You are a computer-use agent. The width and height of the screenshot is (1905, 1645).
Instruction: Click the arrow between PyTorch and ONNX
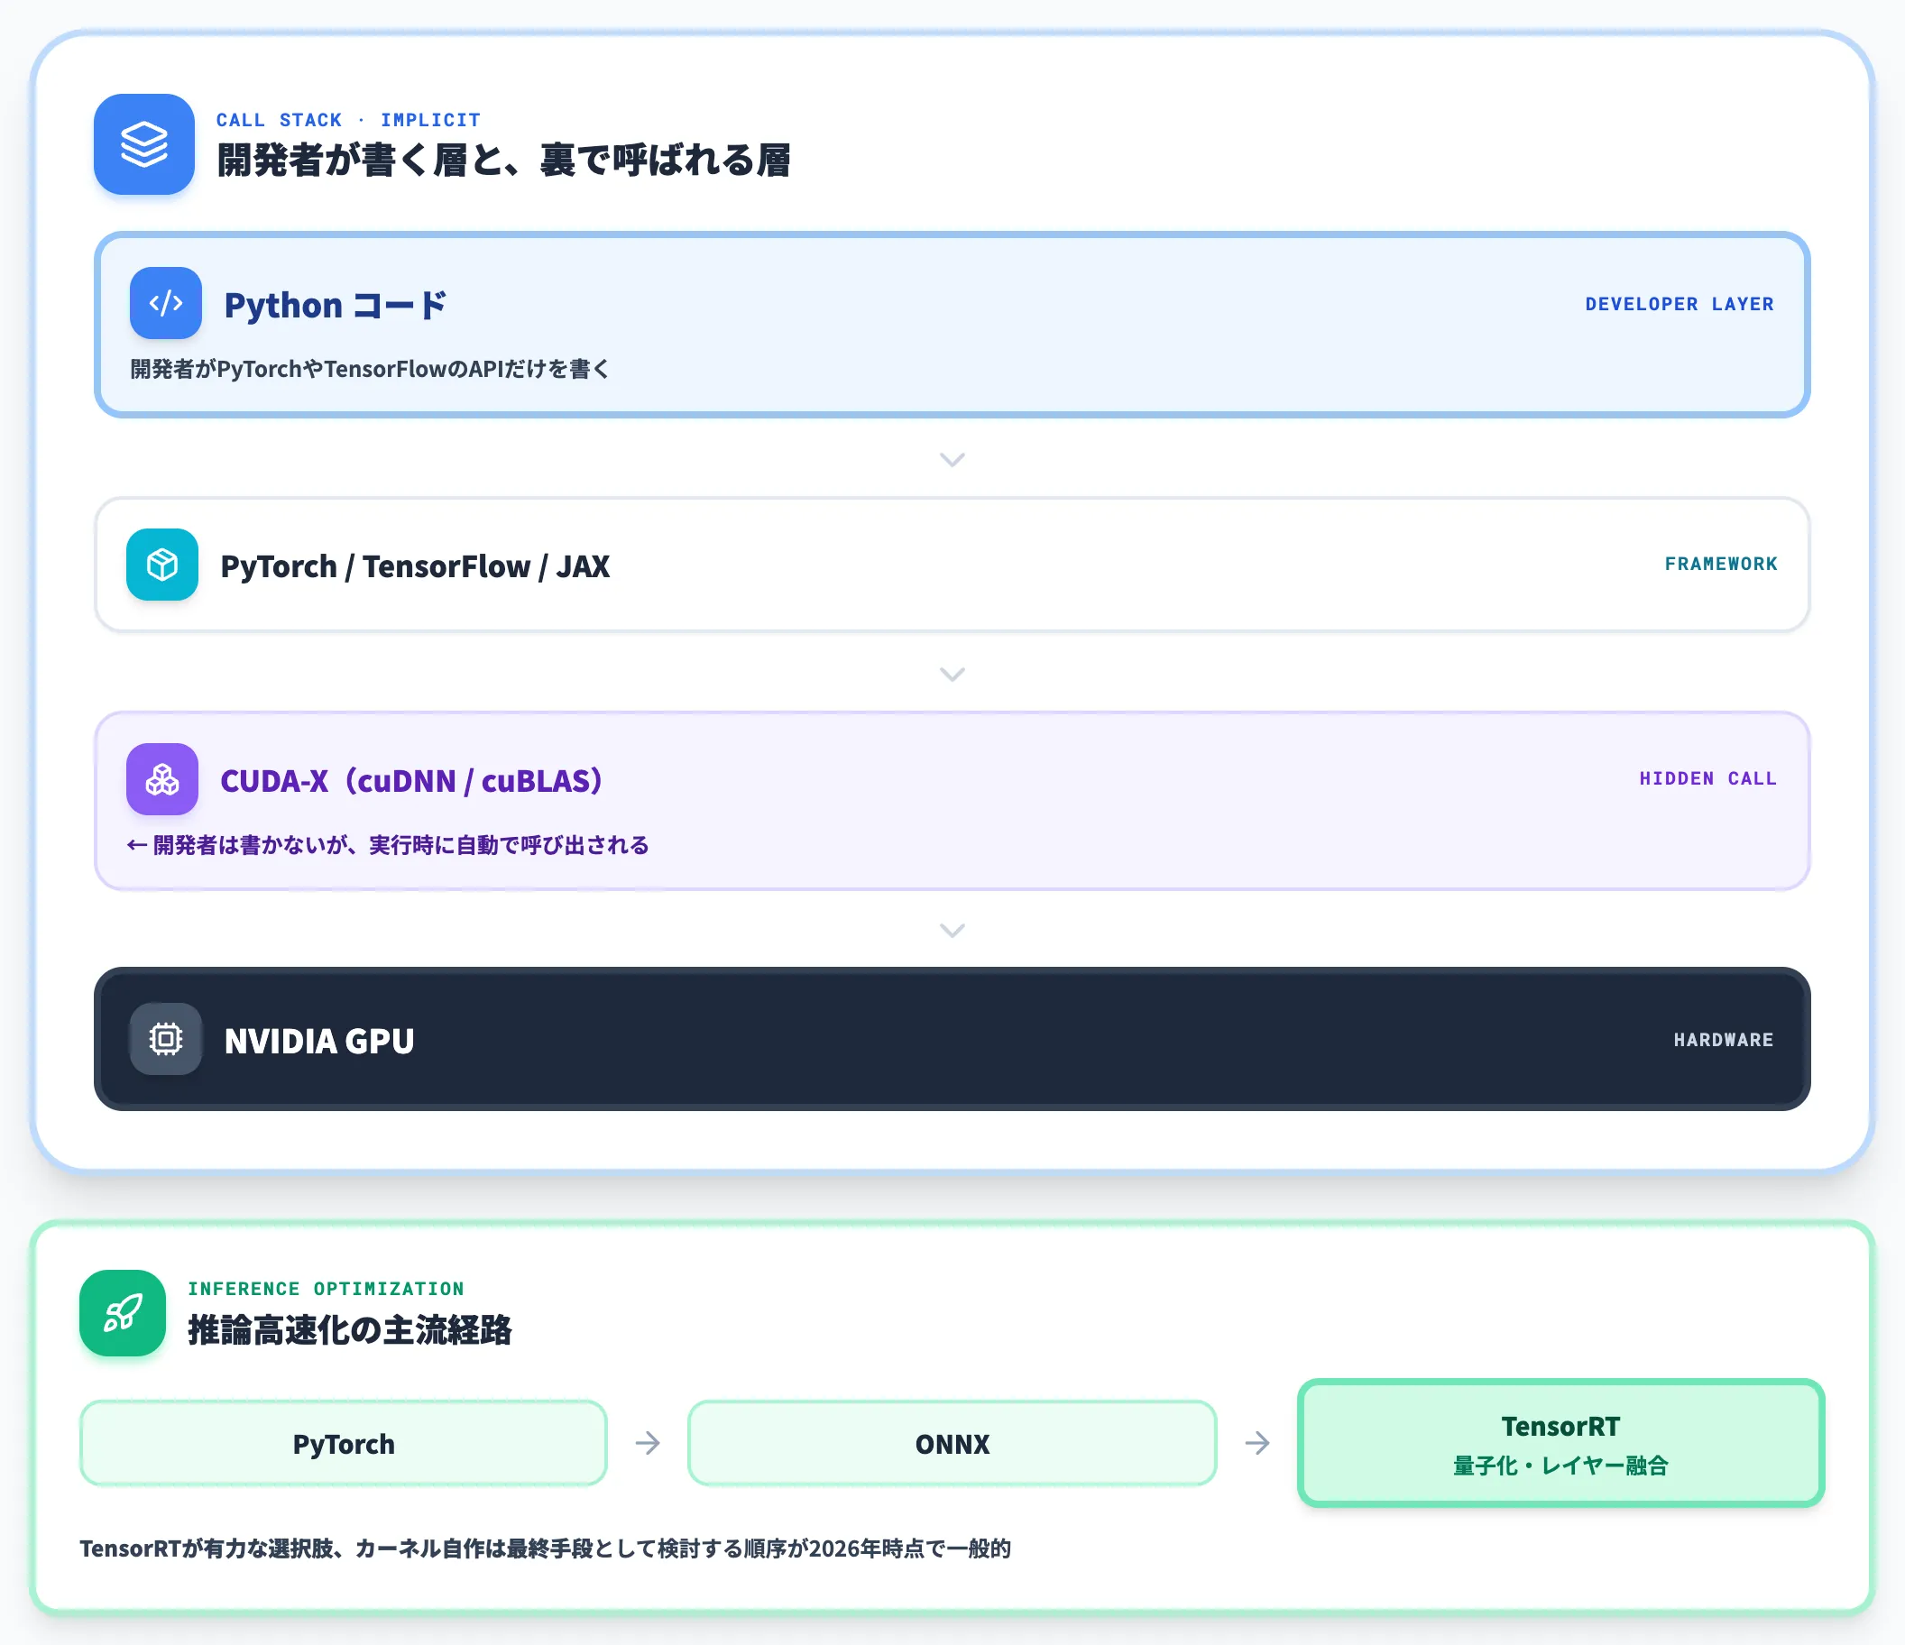click(x=648, y=1443)
